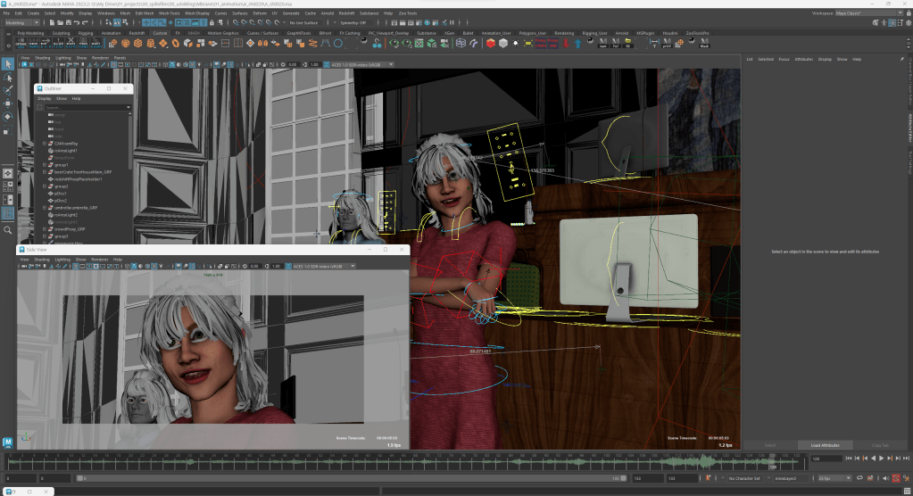Expand the group1 node in Outliner
This screenshot has height=496, width=913.
(x=45, y=164)
